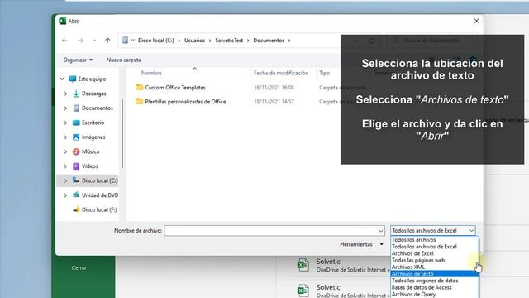Expand Imágenes tree node chevron
Screen dimensions: 529x298
[65, 137]
